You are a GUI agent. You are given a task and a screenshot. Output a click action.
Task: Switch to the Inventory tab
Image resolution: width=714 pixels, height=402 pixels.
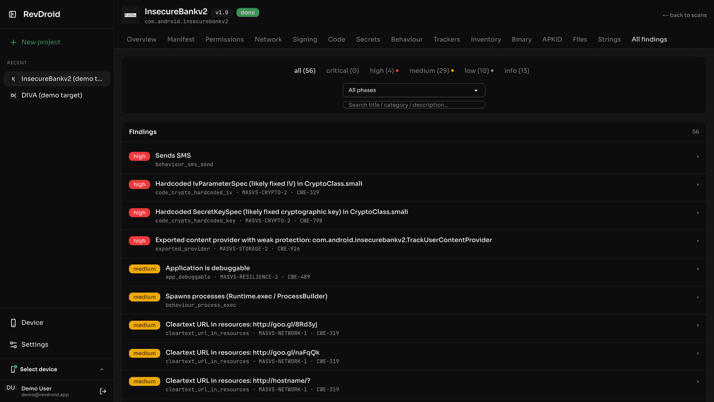(x=486, y=40)
